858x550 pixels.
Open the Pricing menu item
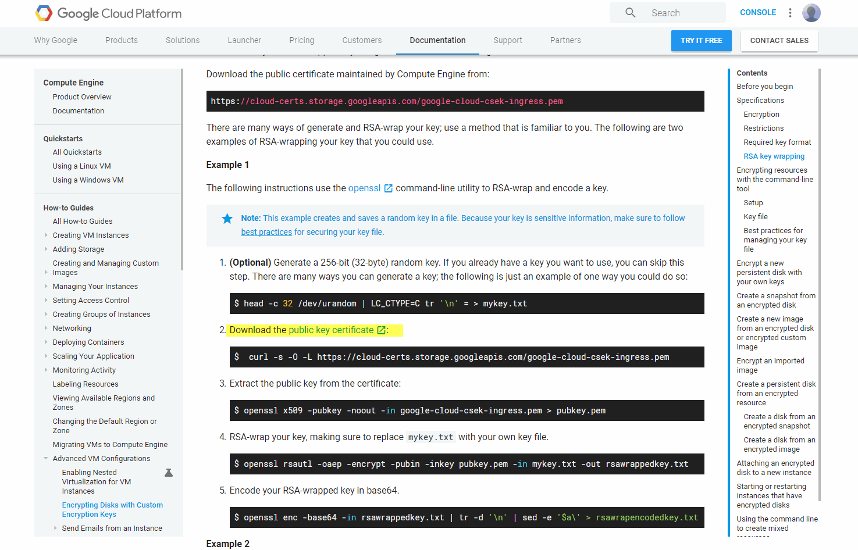coord(301,40)
